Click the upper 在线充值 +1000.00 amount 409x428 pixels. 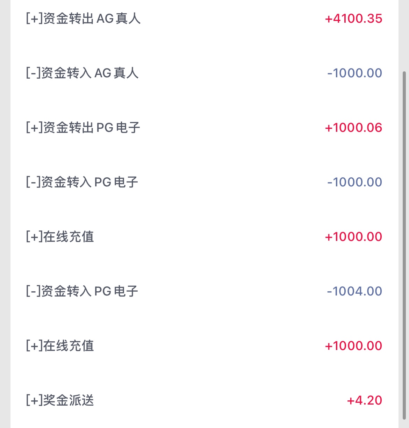coord(353,237)
